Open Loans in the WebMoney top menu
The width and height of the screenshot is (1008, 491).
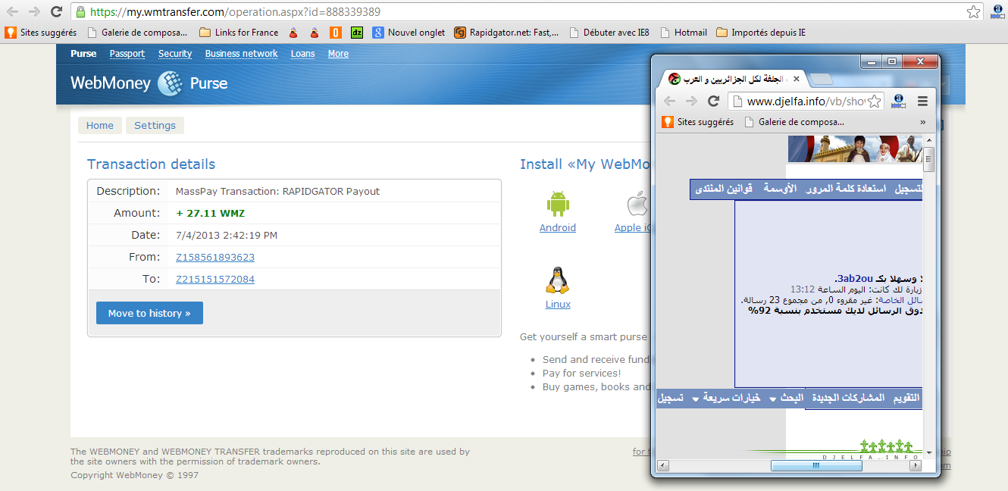click(x=303, y=54)
